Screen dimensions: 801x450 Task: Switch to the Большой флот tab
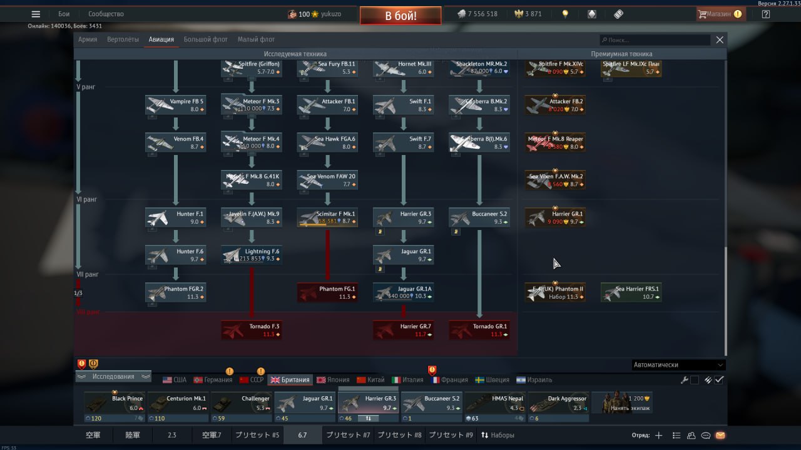[206, 39]
